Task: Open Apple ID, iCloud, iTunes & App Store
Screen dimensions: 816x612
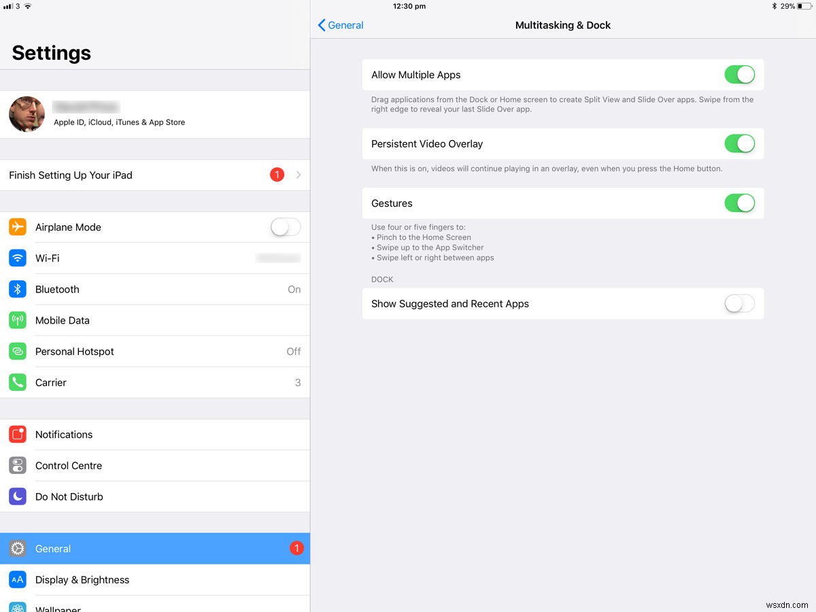Action: click(120, 122)
